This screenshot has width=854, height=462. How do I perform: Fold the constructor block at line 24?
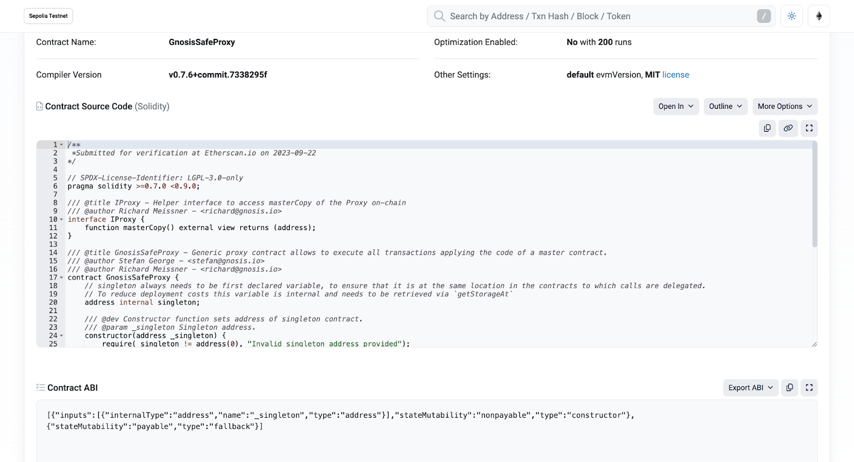click(x=61, y=336)
